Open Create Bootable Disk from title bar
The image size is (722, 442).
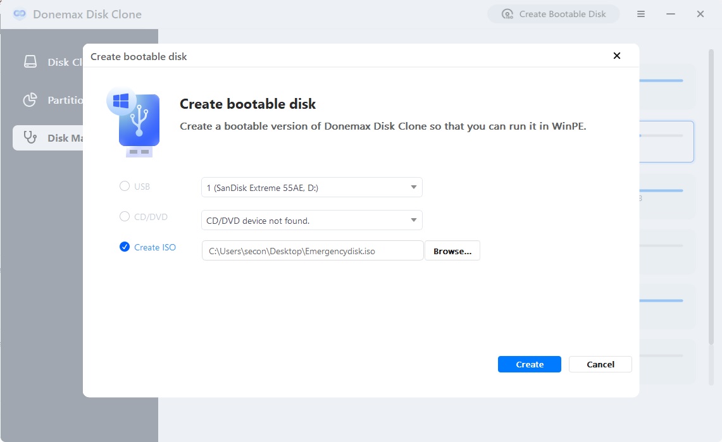(553, 13)
